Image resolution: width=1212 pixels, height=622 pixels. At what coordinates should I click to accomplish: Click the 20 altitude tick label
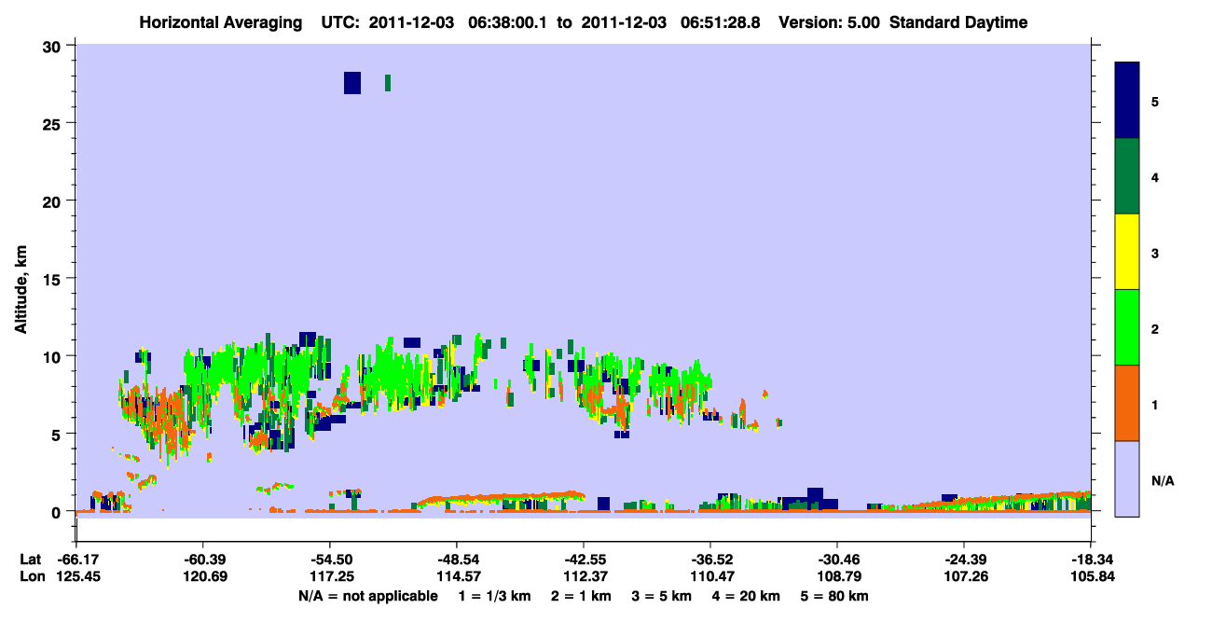click(x=53, y=200)
